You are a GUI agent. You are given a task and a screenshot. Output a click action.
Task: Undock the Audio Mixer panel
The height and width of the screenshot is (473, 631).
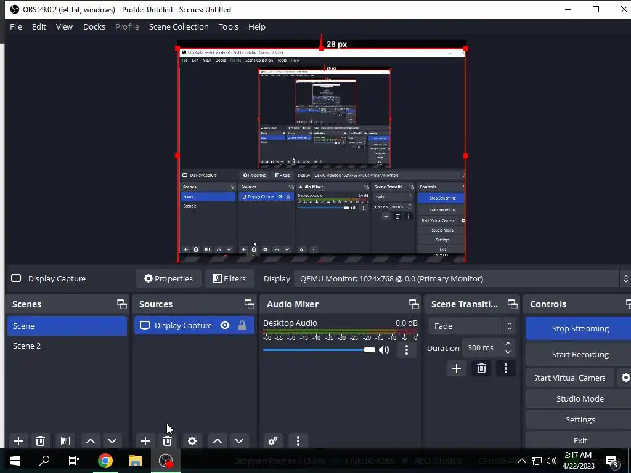tap(413, 304)
